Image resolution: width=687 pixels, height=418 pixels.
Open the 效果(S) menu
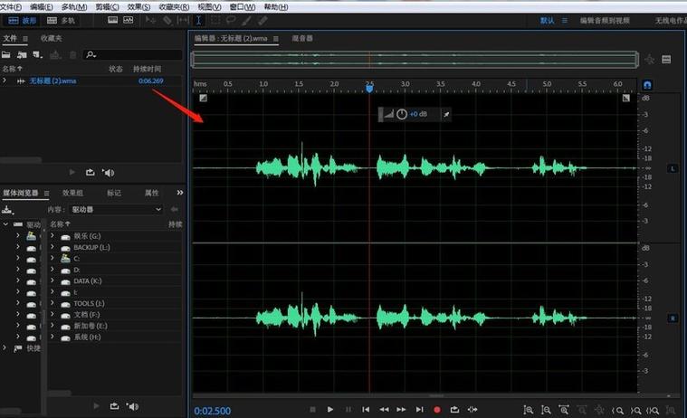138,6
